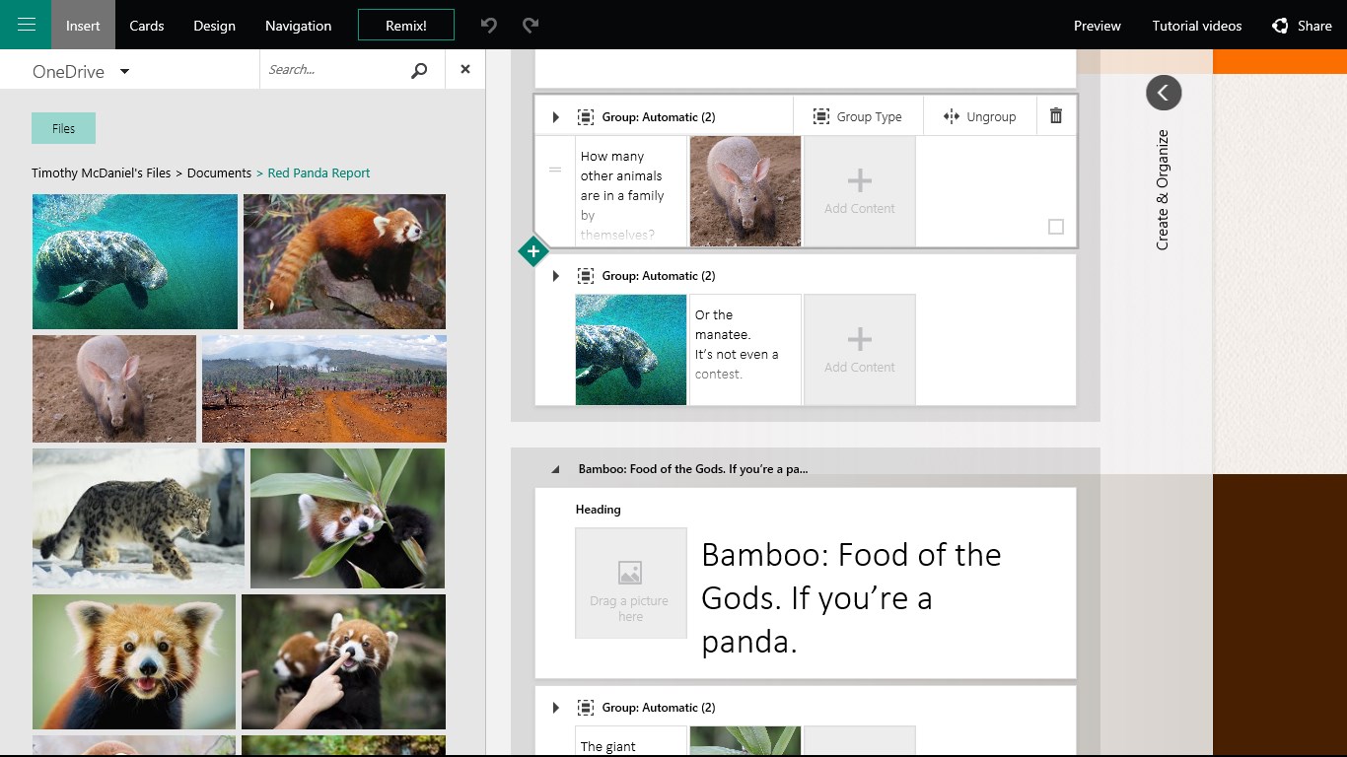This screenshot has height=757, width=1347.
Task: Open the Design tab
Action: pos(214,26)
